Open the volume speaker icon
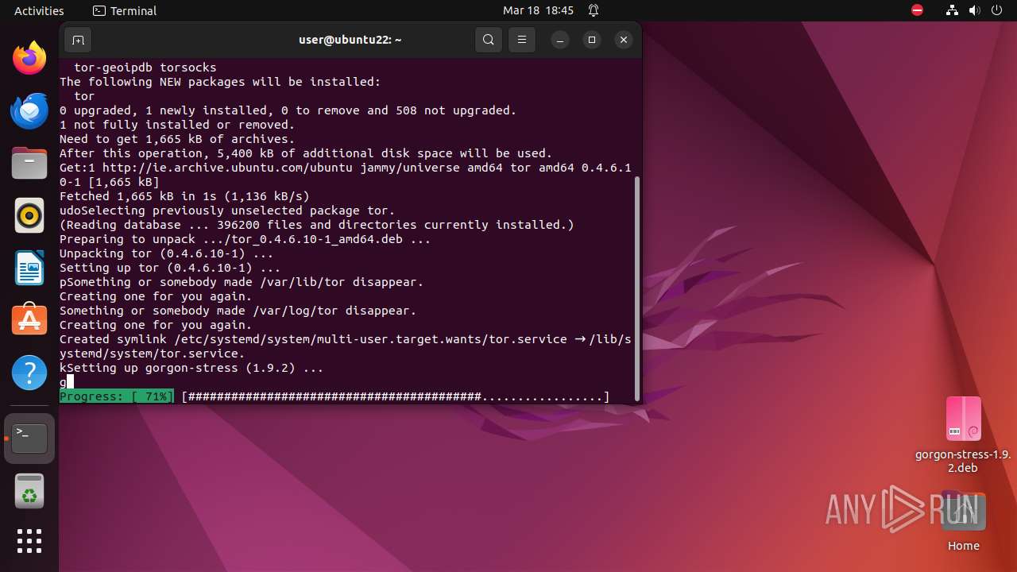The width and height of the screenshot is (1017, 572). point(975,11)
